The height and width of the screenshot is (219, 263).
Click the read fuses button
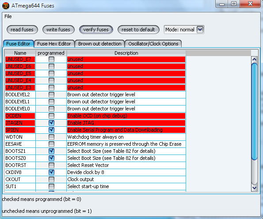22,30
